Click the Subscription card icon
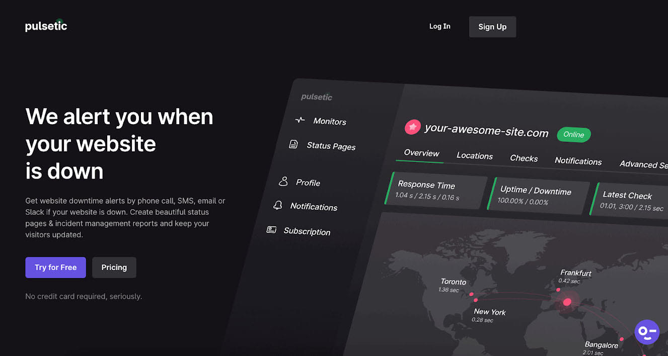Screen dimensions: 668x356 pyautogui.click(x=271, y=230)
